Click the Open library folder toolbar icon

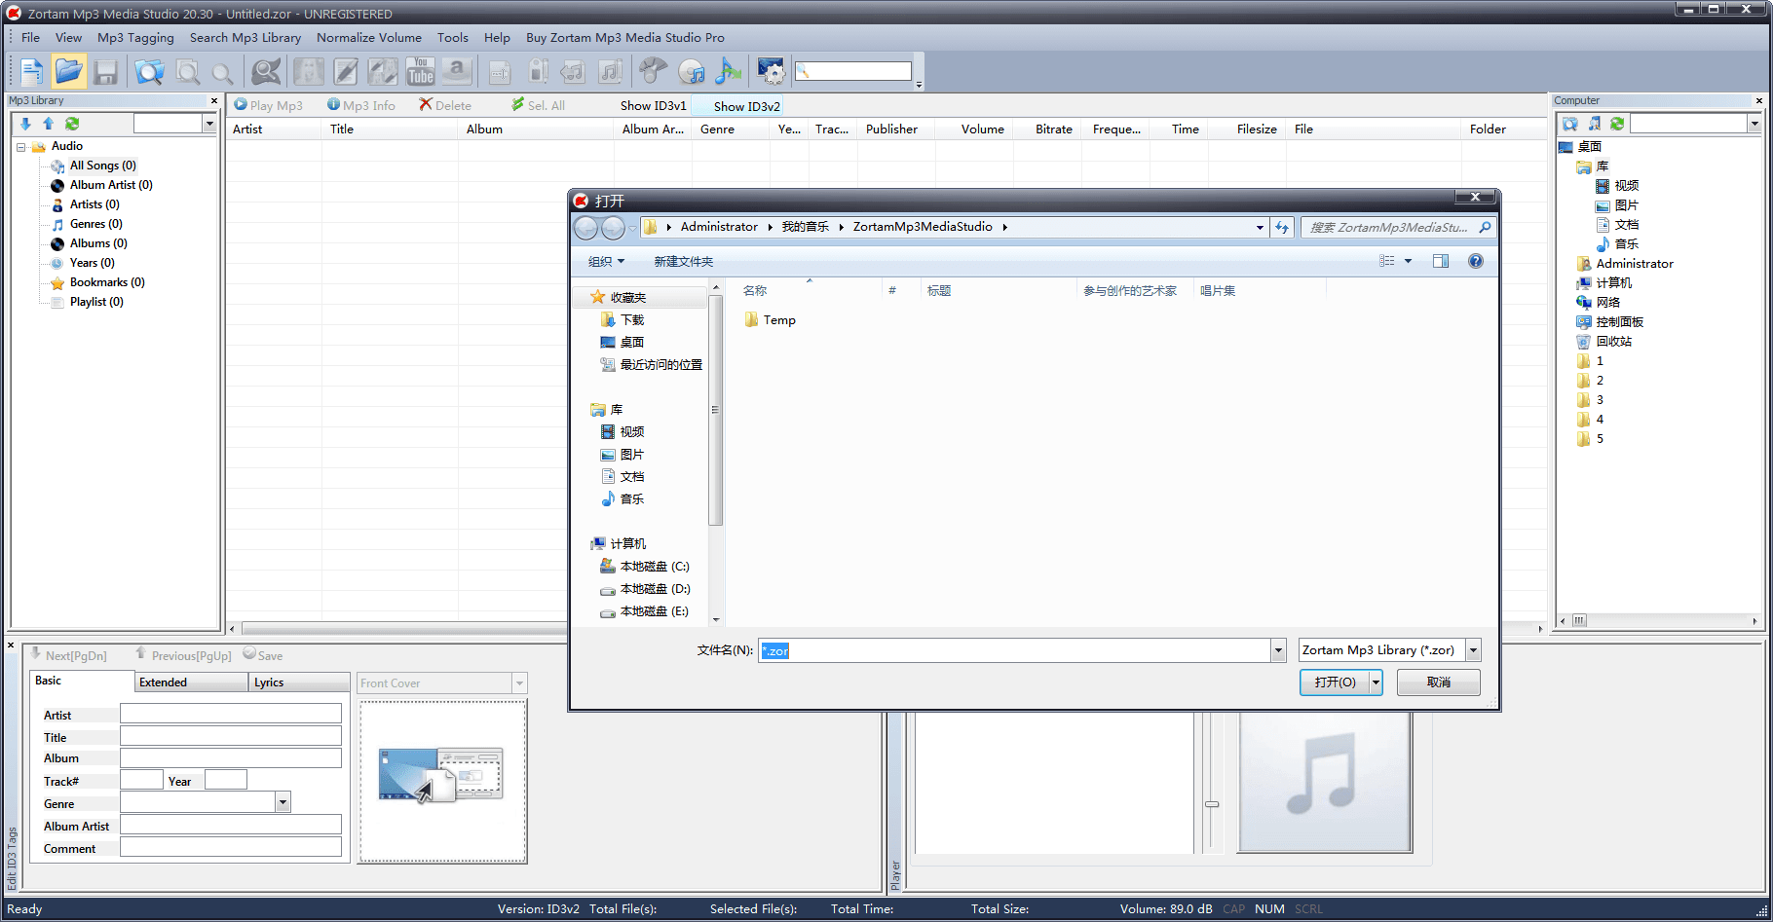click(69, 71)
